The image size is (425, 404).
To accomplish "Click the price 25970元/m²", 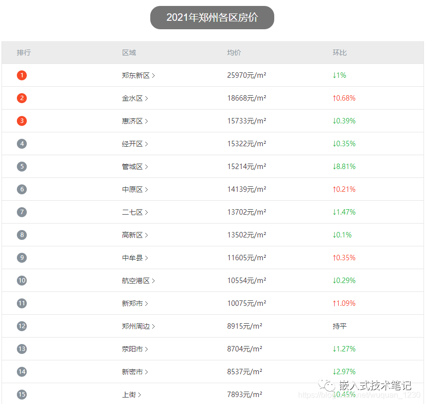I will (x=246, y=75).
